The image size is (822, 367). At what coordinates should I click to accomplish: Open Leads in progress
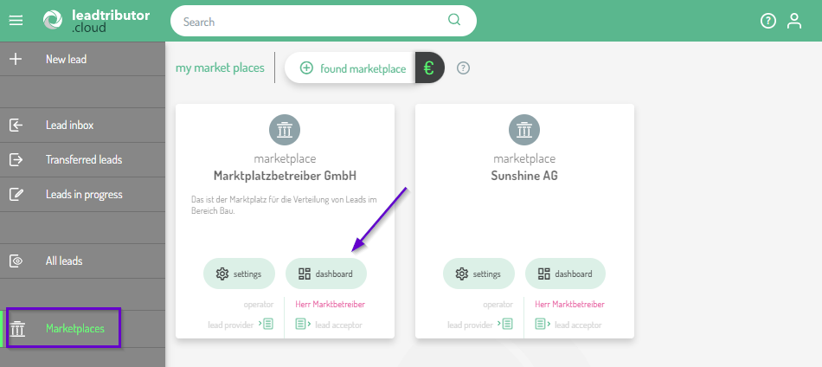[x=83, y=195]
